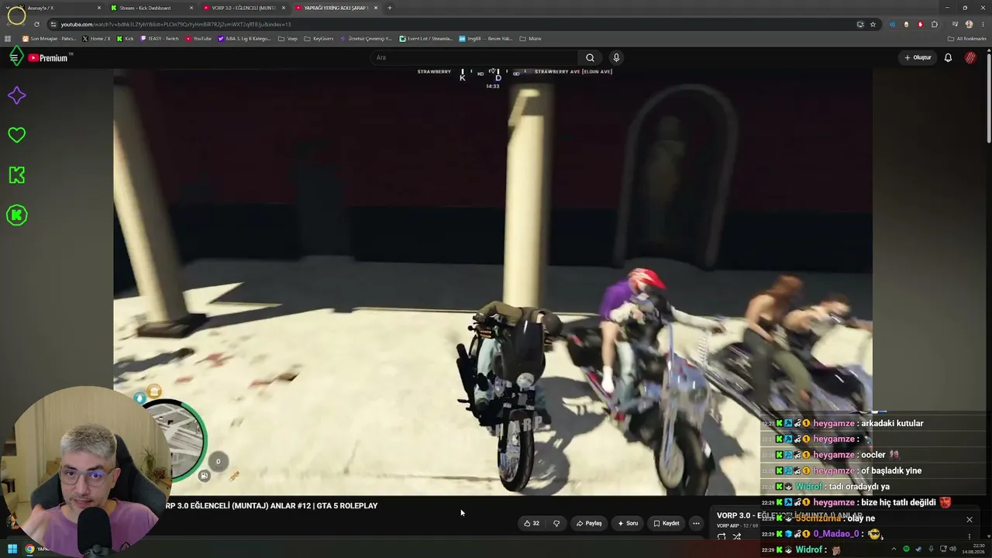Open Spotify from the system tray
This screenshot has width=992, height=558.
(x=906, y=549)
